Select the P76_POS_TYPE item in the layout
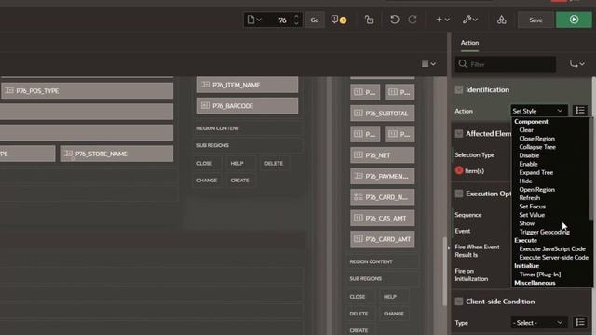 pos(87,91)
